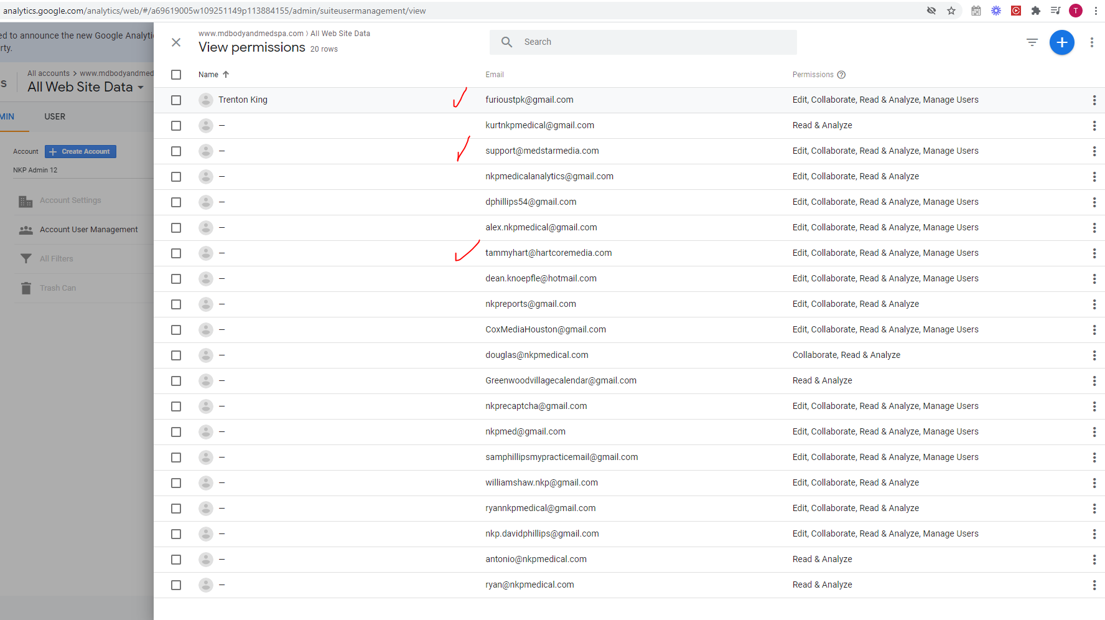Open options menu for tammyhart@hartcoremedia.com

pyautogui.click(x=1094, y=253)
